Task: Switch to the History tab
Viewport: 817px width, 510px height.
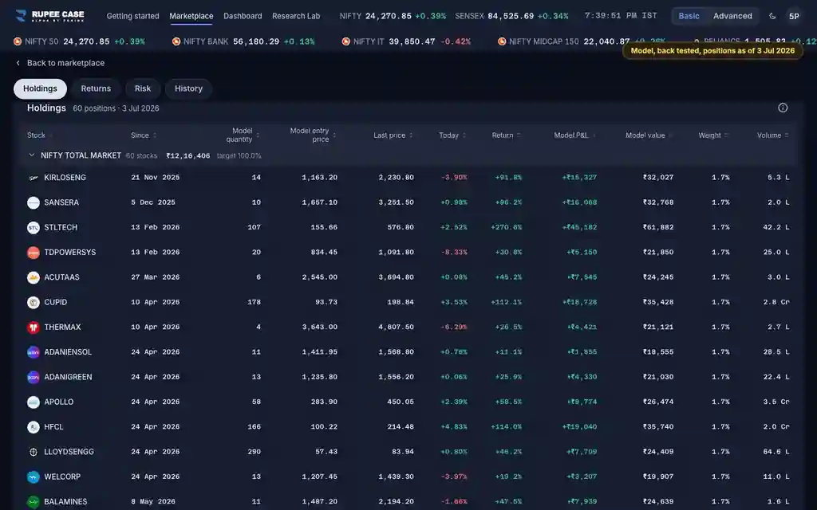Action: pyautogui.click(x=188, y=88)
